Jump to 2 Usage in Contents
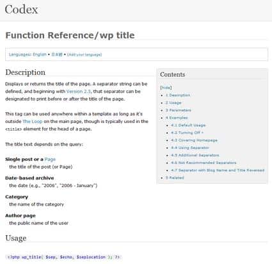The height and width of the screenshot is (264, 272). tap(173, 103)
